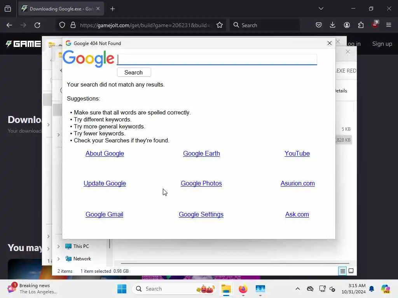Click the uBlock extension badge icon
Viewport: 398px width, 298px height.
[375, 24]
